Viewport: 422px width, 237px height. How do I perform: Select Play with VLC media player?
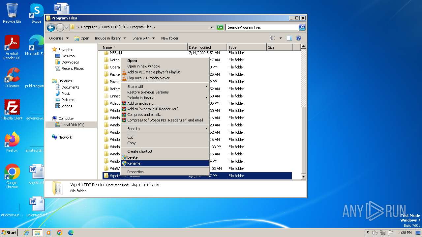(x=165, y=78)
